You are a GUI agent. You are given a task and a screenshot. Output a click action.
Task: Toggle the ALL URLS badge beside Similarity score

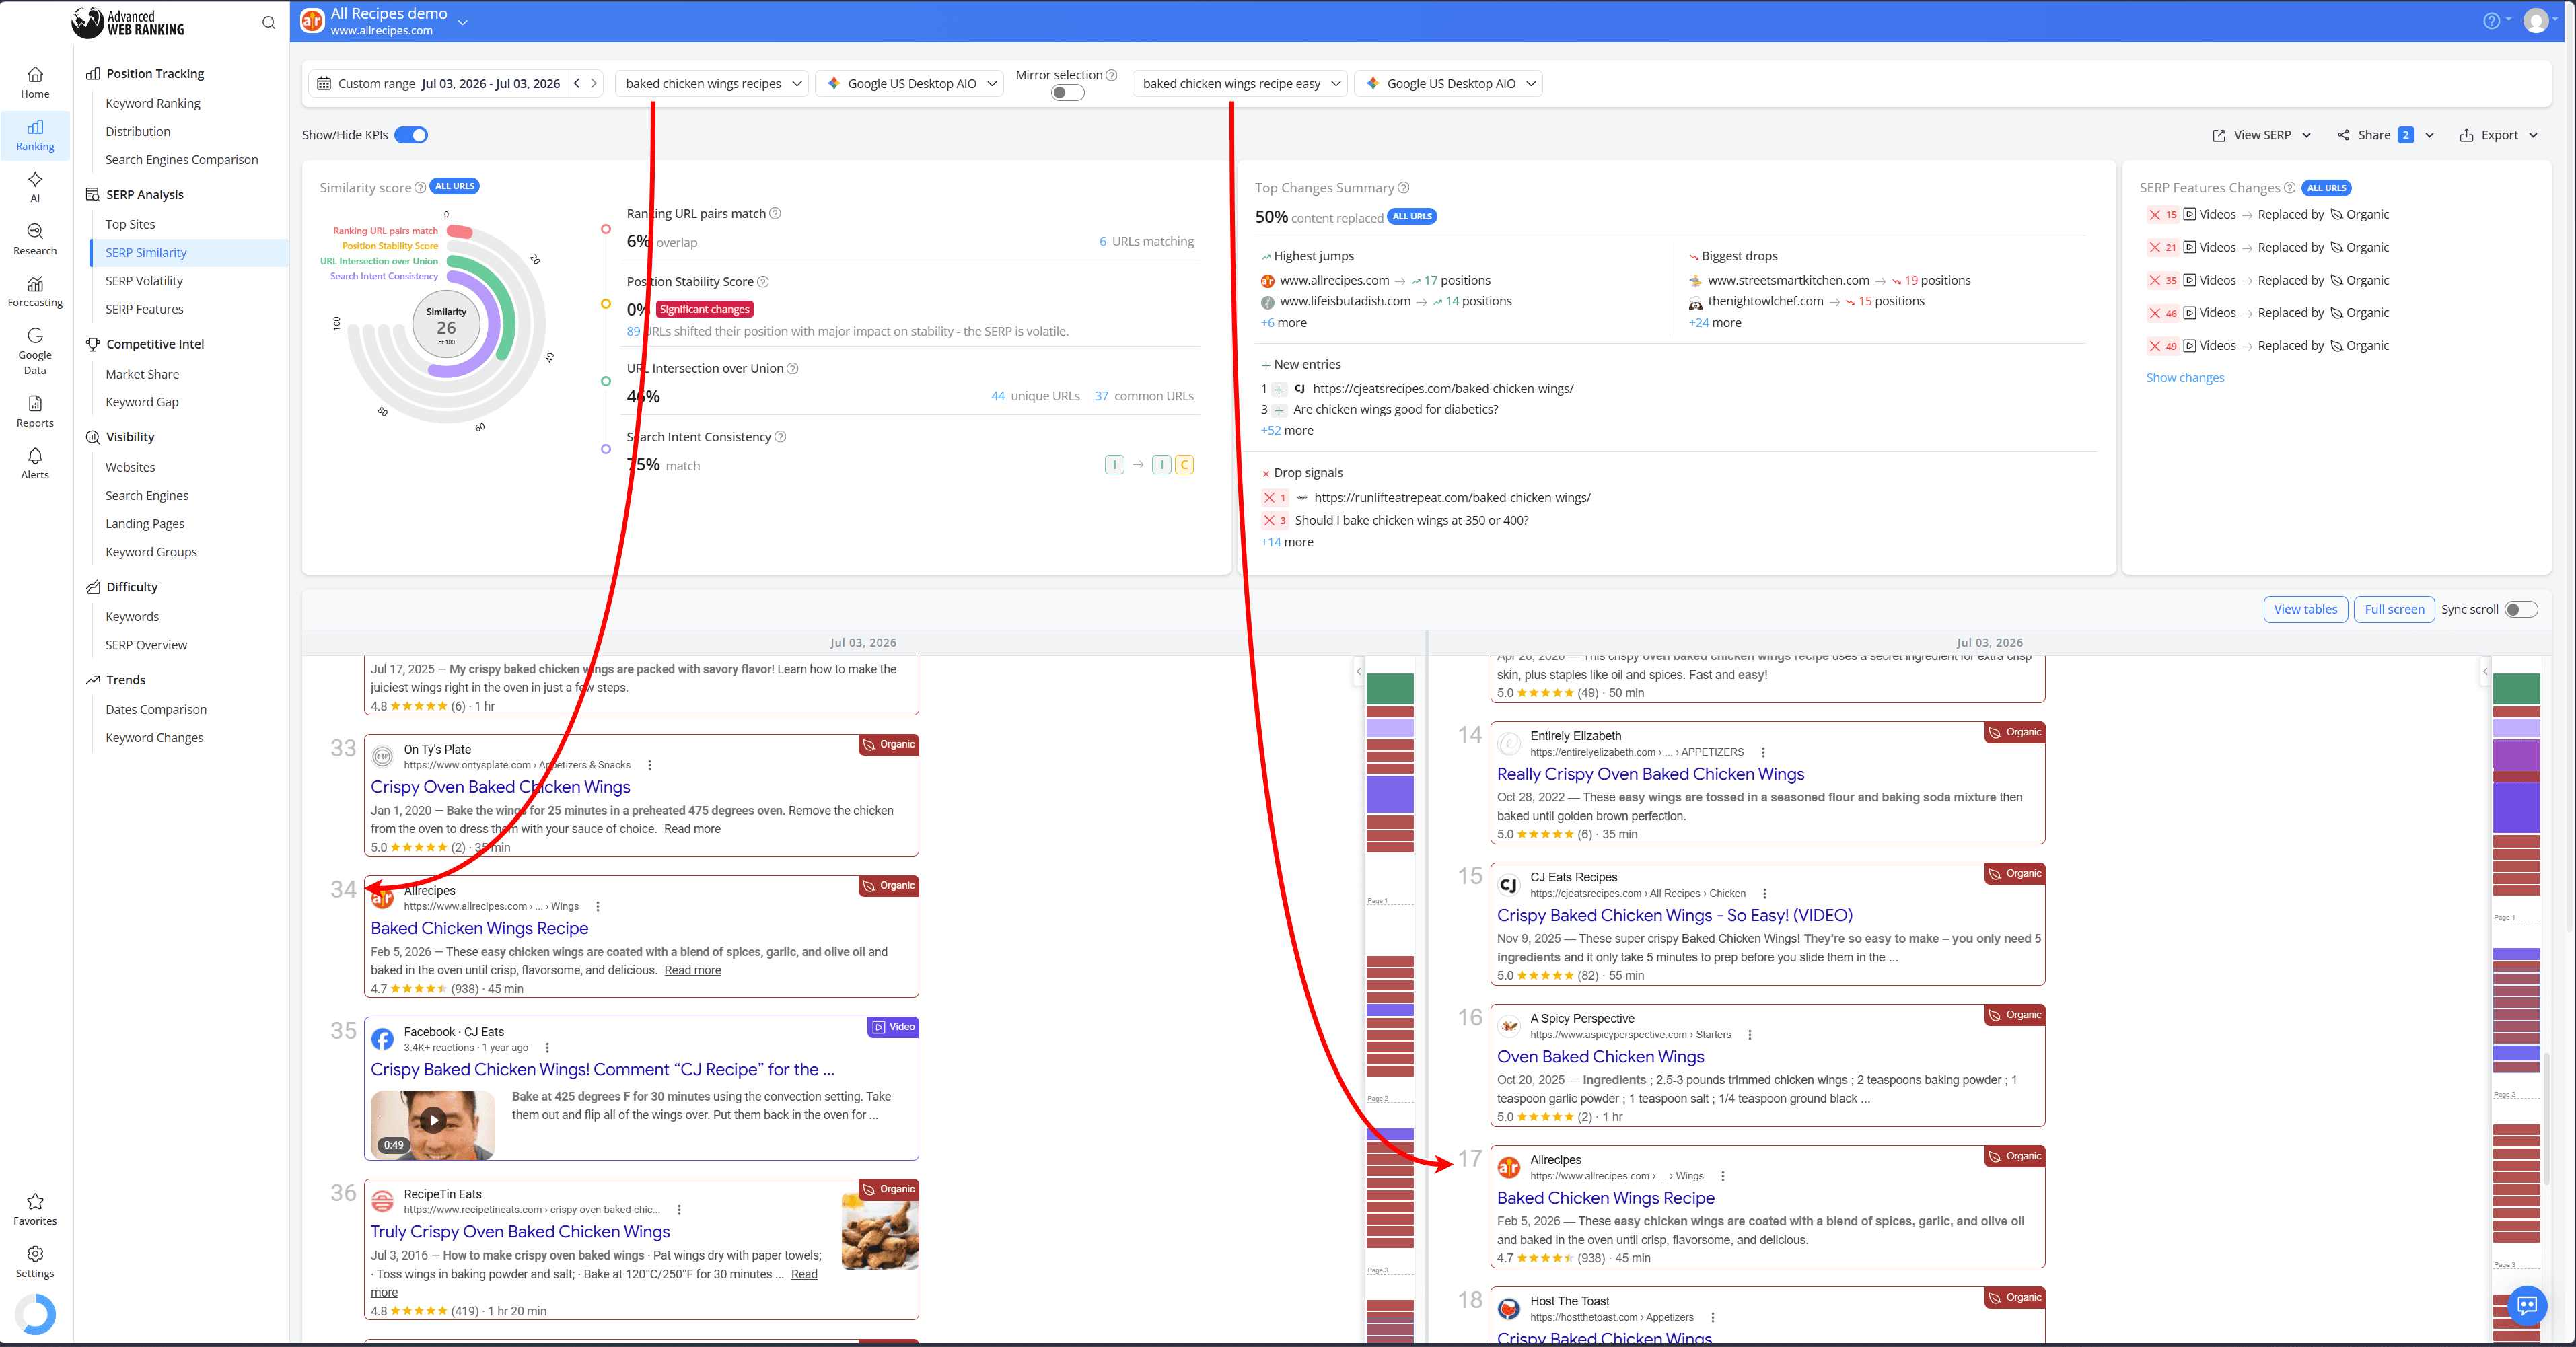(x=454, y=187)
